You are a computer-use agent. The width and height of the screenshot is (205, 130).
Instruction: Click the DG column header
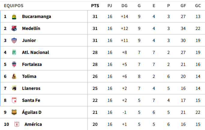click(x=124, y=6)
